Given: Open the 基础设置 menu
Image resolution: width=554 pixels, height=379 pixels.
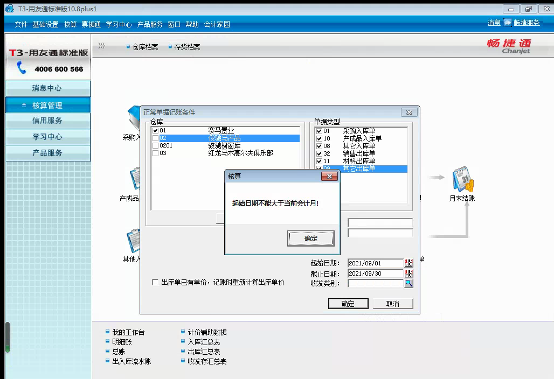Looking at the screenshot, I should 45,24.
